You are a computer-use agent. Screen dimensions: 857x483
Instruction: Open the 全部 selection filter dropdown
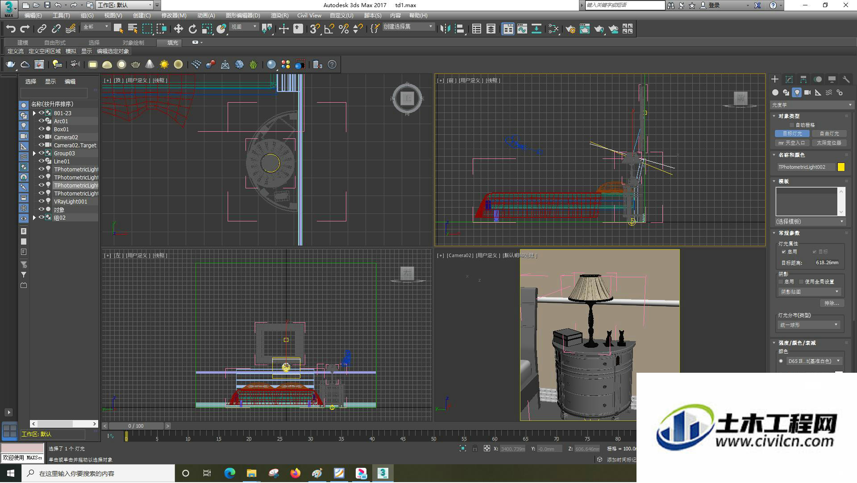click(x=96, y=27)
